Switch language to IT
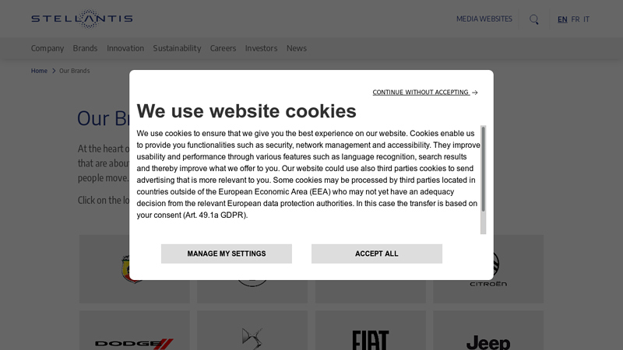The image size is (623, 350). (x=586, y=19)
